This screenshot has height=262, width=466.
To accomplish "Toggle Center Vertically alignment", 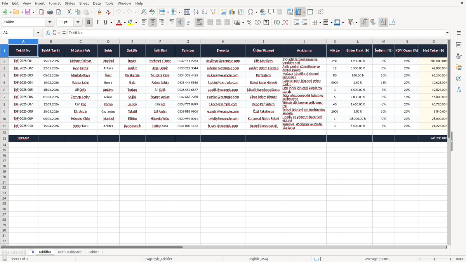I will click(x=180, y=23).
